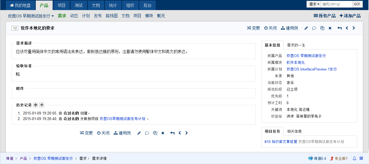Select the 产品 main tab
The width and height of the screenshot is (369, 164).
[x=44, y=5]
